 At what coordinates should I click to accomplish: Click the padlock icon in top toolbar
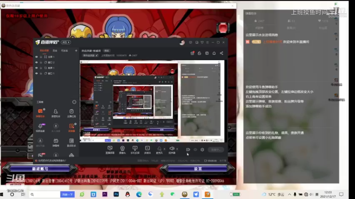pos(199,53)
